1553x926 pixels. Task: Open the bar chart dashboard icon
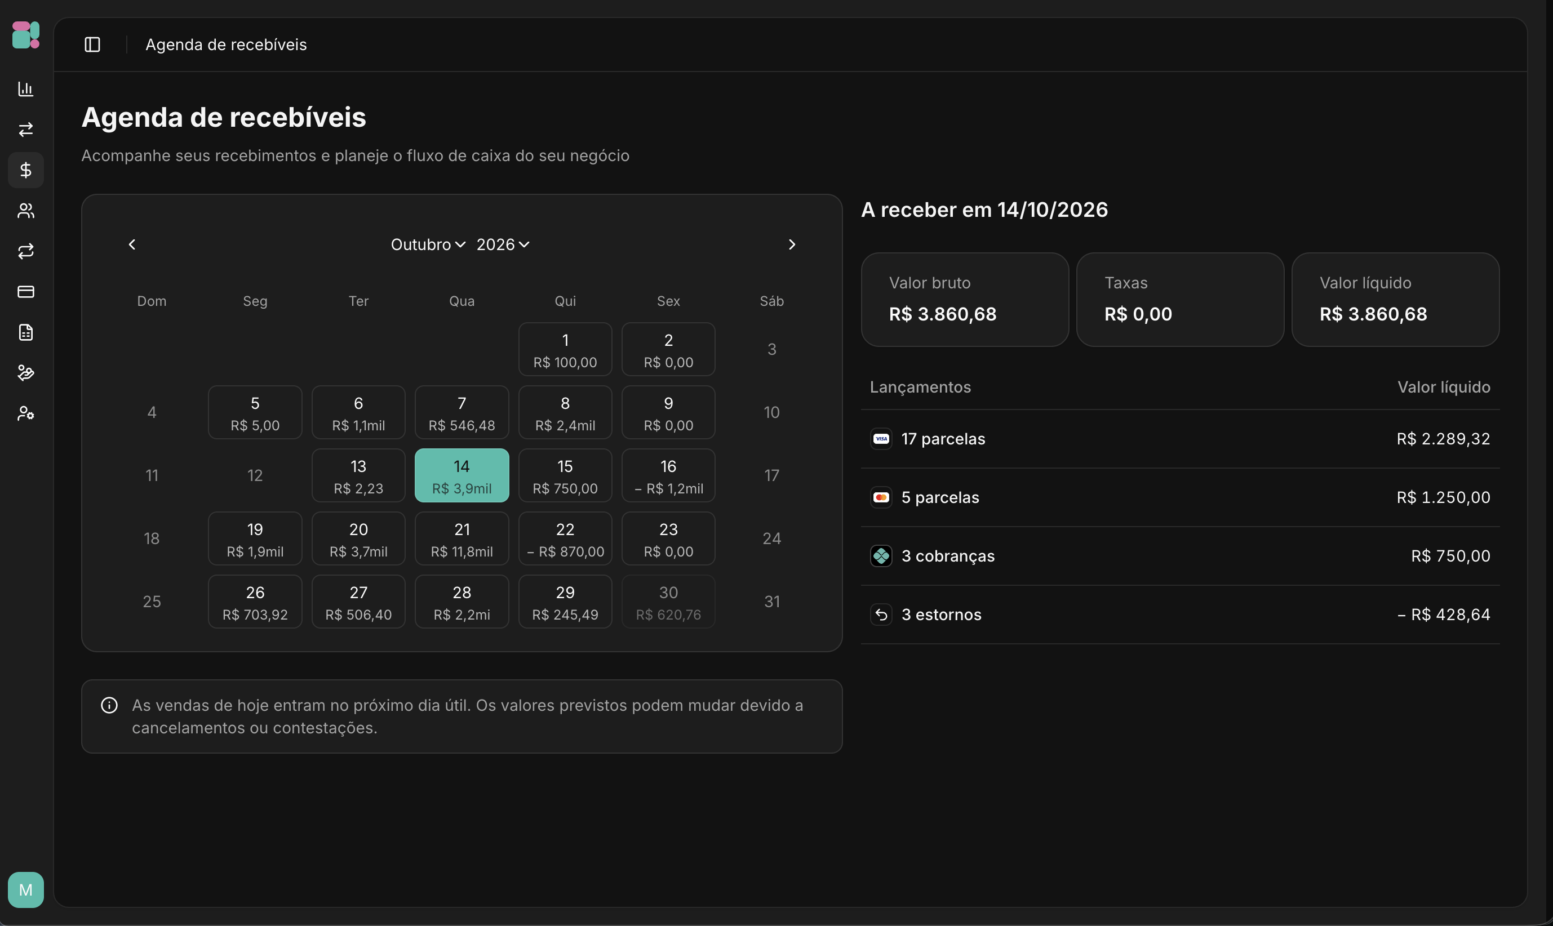(25, 88)
